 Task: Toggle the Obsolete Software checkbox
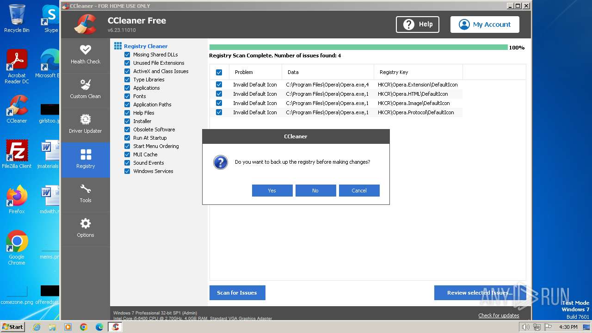(127, 129)
